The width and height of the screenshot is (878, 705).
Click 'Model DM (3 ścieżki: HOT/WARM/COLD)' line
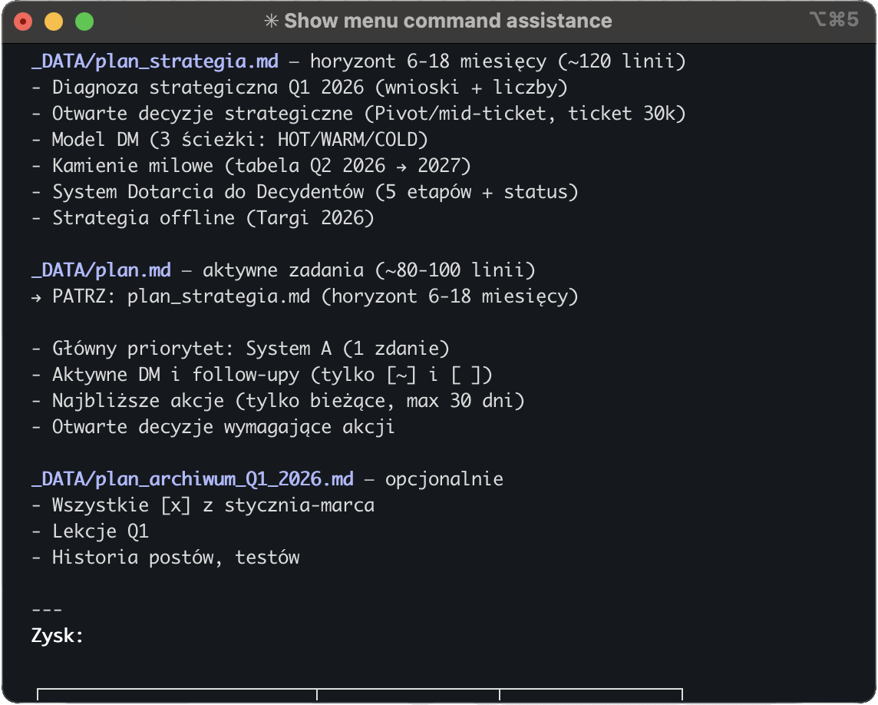tap(229, 140)
